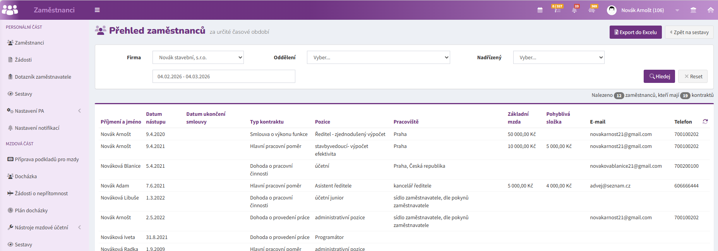Open Nástroje mzdové účetní item
The width and height of the screenshot is (718, 251).
(41, 227)
